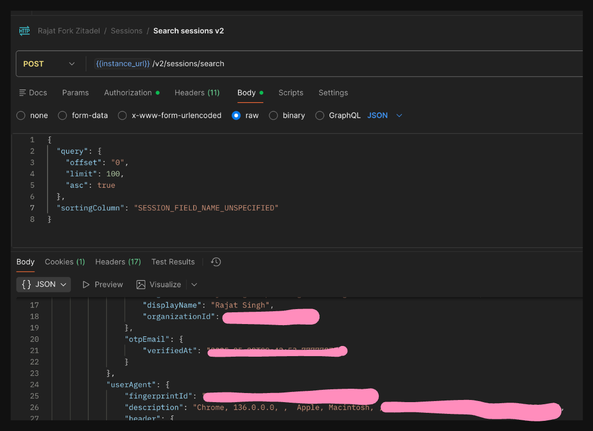Open the Visualize response view

pos(159,284)
